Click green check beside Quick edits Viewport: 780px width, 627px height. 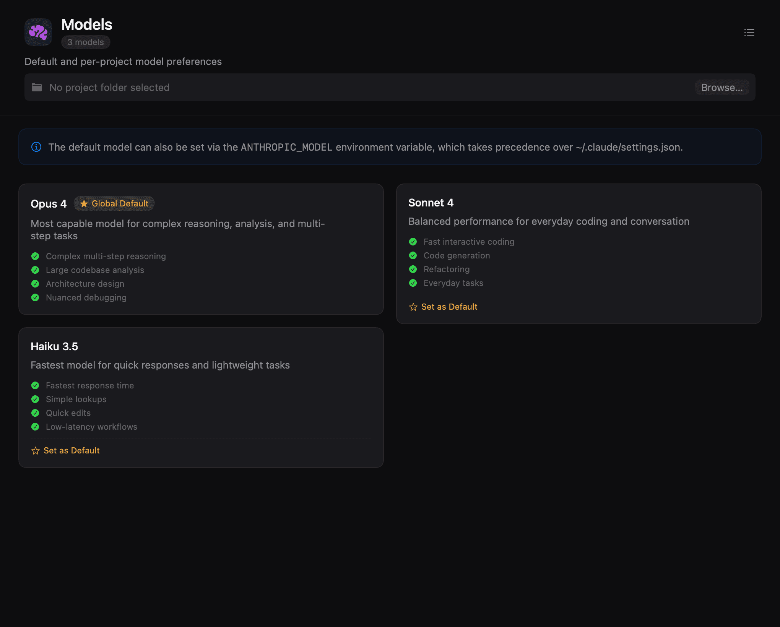(35, 413)
